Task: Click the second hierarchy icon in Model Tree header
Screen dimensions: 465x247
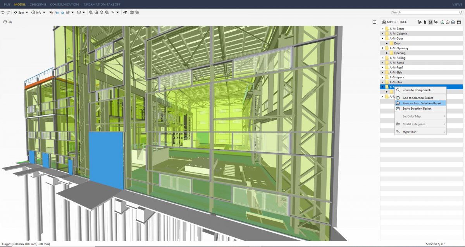Action: point(425,22)
